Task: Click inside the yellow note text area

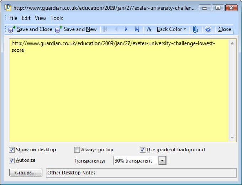Action: coord(119,90)
